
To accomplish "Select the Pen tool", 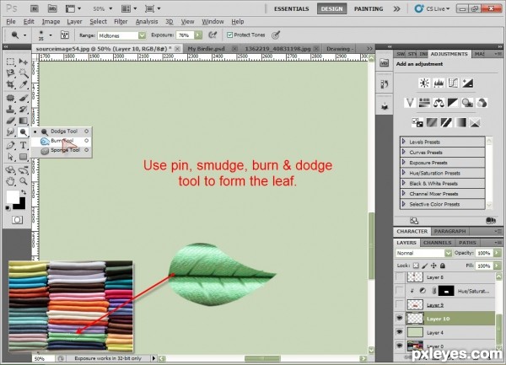I will [x=11, y=146].
